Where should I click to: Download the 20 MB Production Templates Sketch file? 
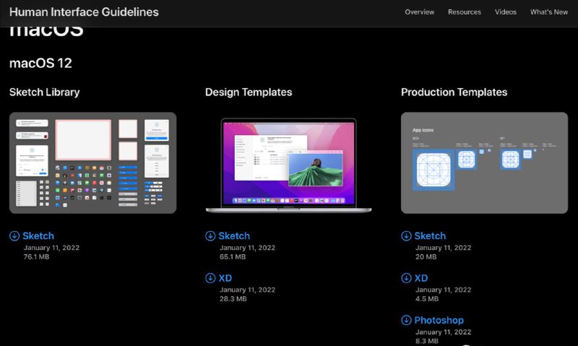(429, 236)
